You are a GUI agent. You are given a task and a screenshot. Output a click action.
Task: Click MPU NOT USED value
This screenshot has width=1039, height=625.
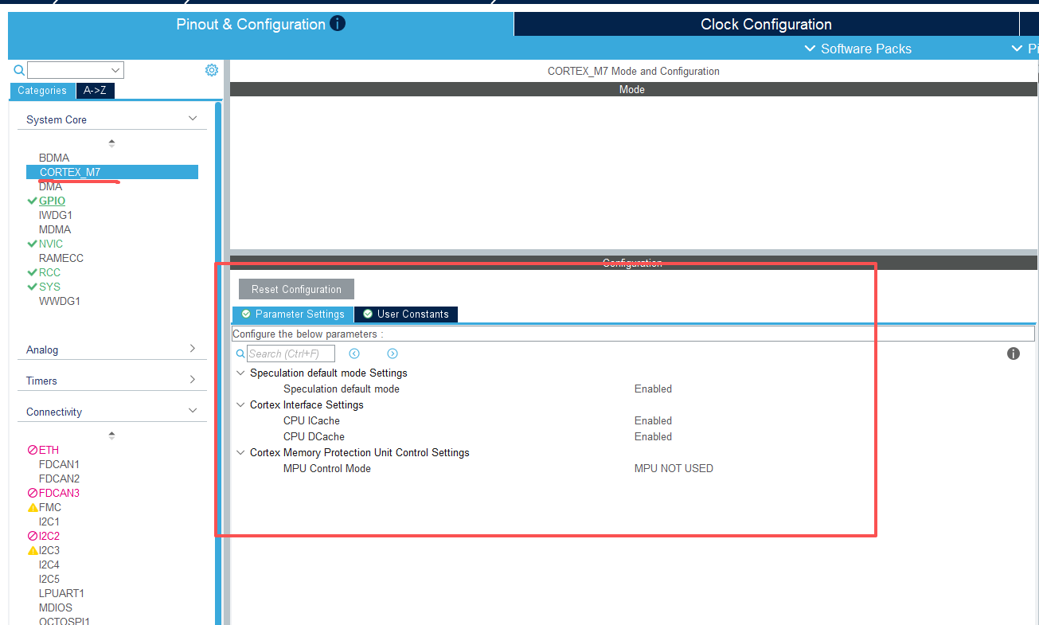pyautogui.click(x=674, y=468)
